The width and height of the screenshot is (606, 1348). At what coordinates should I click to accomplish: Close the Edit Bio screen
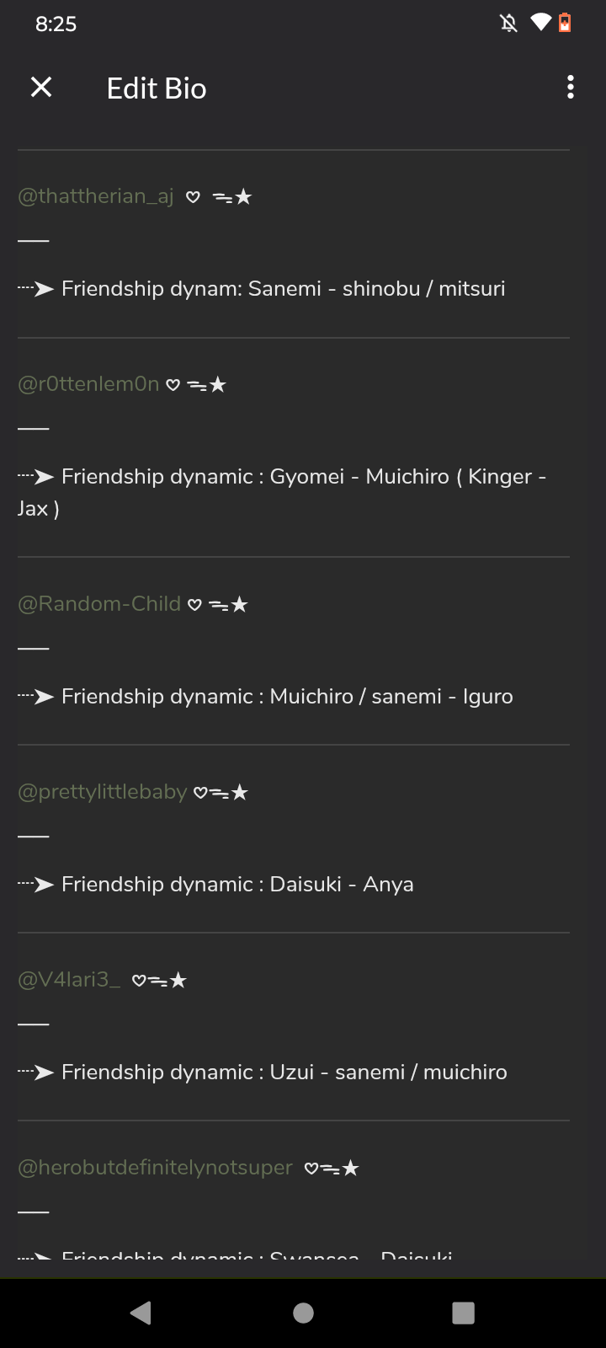click(41, 88)
